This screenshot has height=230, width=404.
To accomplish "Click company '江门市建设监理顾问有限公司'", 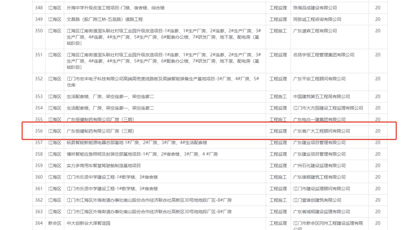I will point(321,189).
